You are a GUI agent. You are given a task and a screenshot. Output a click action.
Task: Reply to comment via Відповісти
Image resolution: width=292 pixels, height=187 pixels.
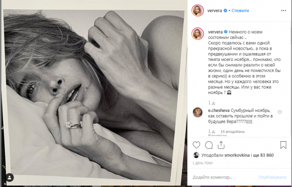pos(218,135)
